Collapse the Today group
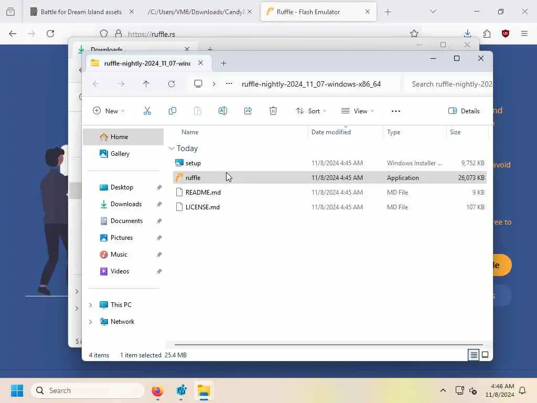This screenshot has height=403, width=537. (171, 149)
